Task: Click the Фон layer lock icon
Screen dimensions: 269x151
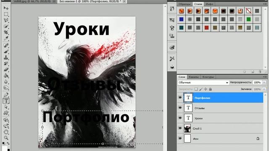Action: tap(258, 138)
